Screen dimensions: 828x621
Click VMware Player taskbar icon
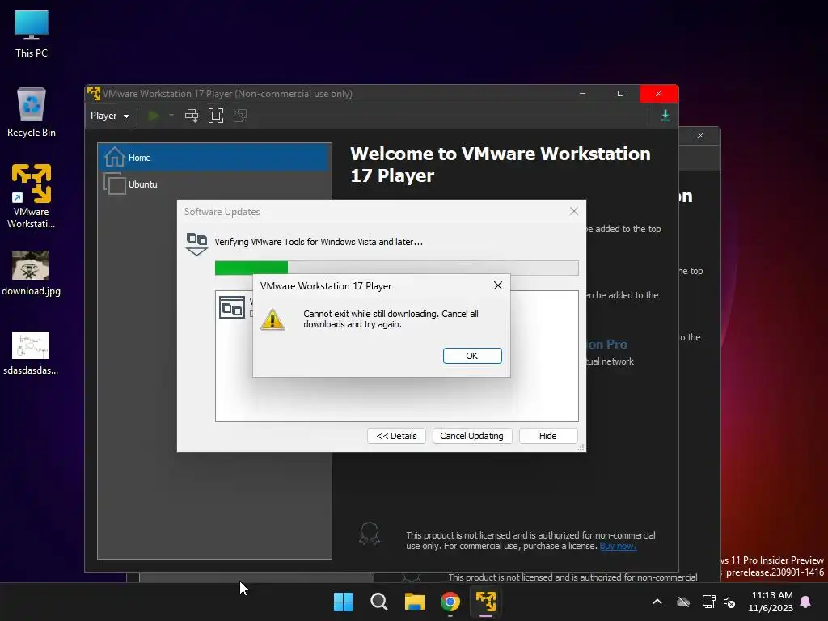click(x=486, y=602)
